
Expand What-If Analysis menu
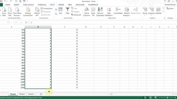(127, 12)
